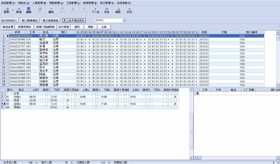Screen dimensions: 280x164
Task: Toggle 跨夜6 checkbox in 夜班b row 04
Action: [x=167, y=108]
